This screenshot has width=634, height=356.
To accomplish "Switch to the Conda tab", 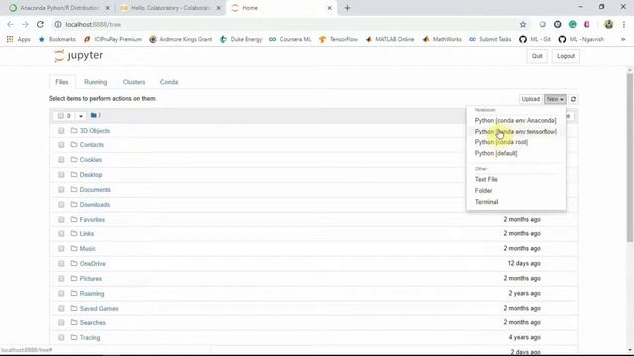I will pyautogui.click(x=169, y=82).
